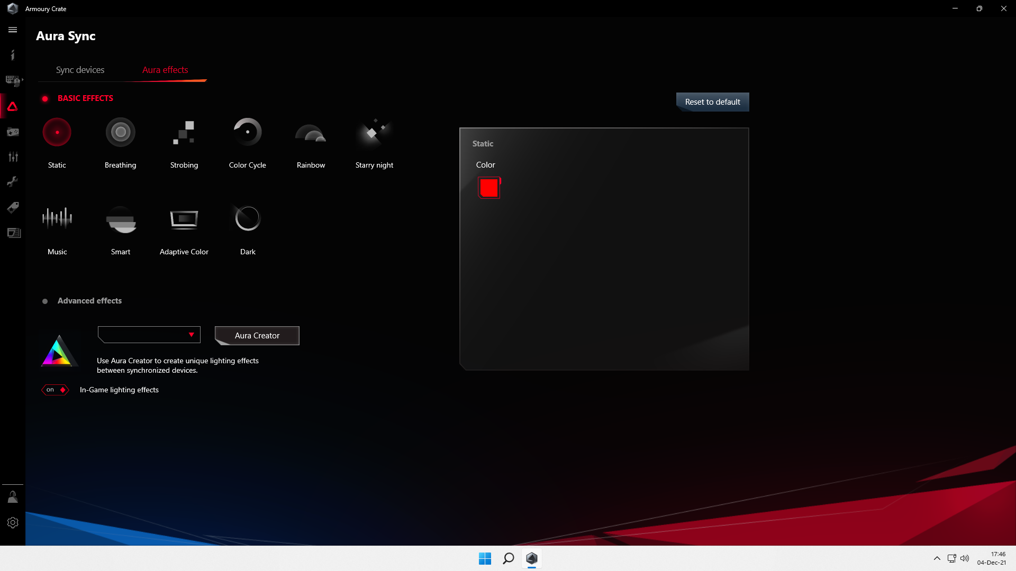Select the Adaptive Color effect
Viewport: 1016px width, 571px height.
click(x=184, y=218)
